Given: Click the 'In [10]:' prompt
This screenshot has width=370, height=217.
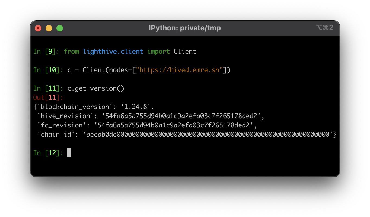Looking at the screenshot, I should [x=48, y=70].
